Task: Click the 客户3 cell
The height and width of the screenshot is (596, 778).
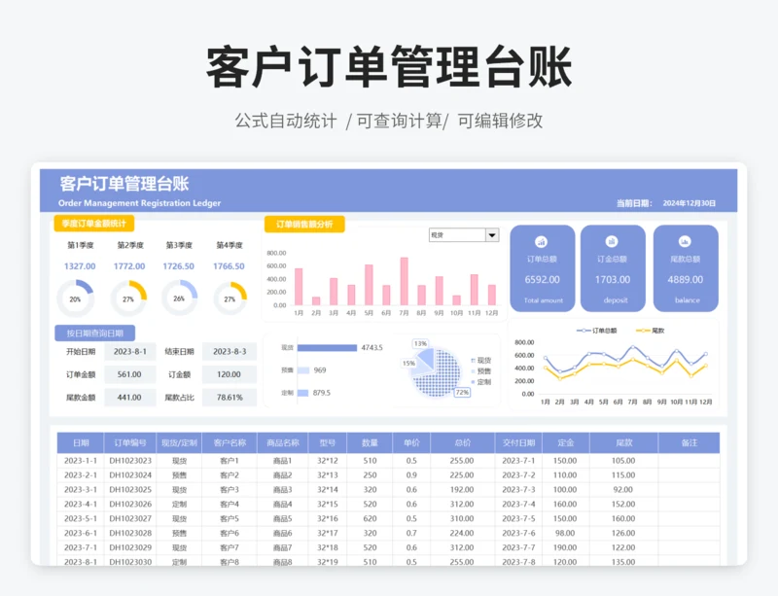Action: pyautogui.click(x=230, y=490)
